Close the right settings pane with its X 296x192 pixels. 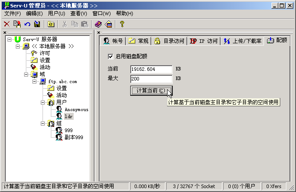pos(99,32)
